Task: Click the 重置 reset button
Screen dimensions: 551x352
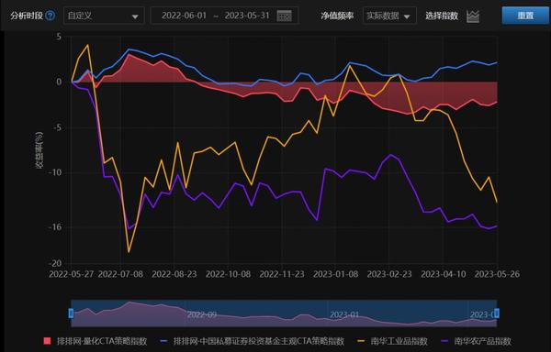Action: [525, 16]
